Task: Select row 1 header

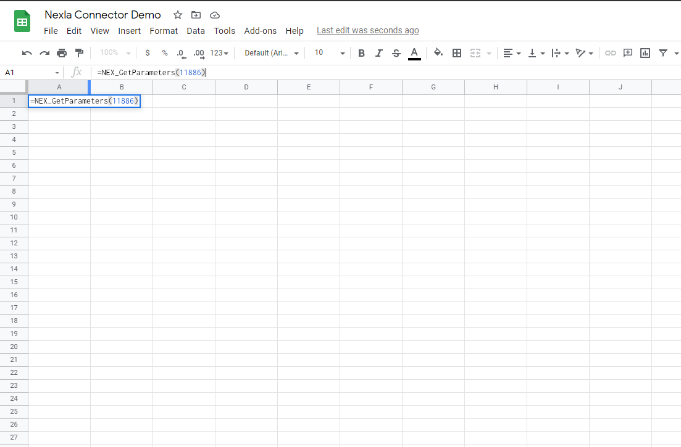Action: pyautogui.click(x=14, y=100)
